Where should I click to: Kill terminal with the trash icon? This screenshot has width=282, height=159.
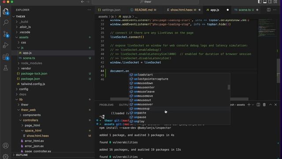(264, 105)
